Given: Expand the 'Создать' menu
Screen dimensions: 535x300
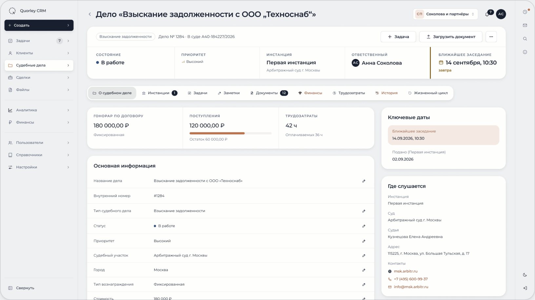Looking at the screenshot, I should [39, 25].
